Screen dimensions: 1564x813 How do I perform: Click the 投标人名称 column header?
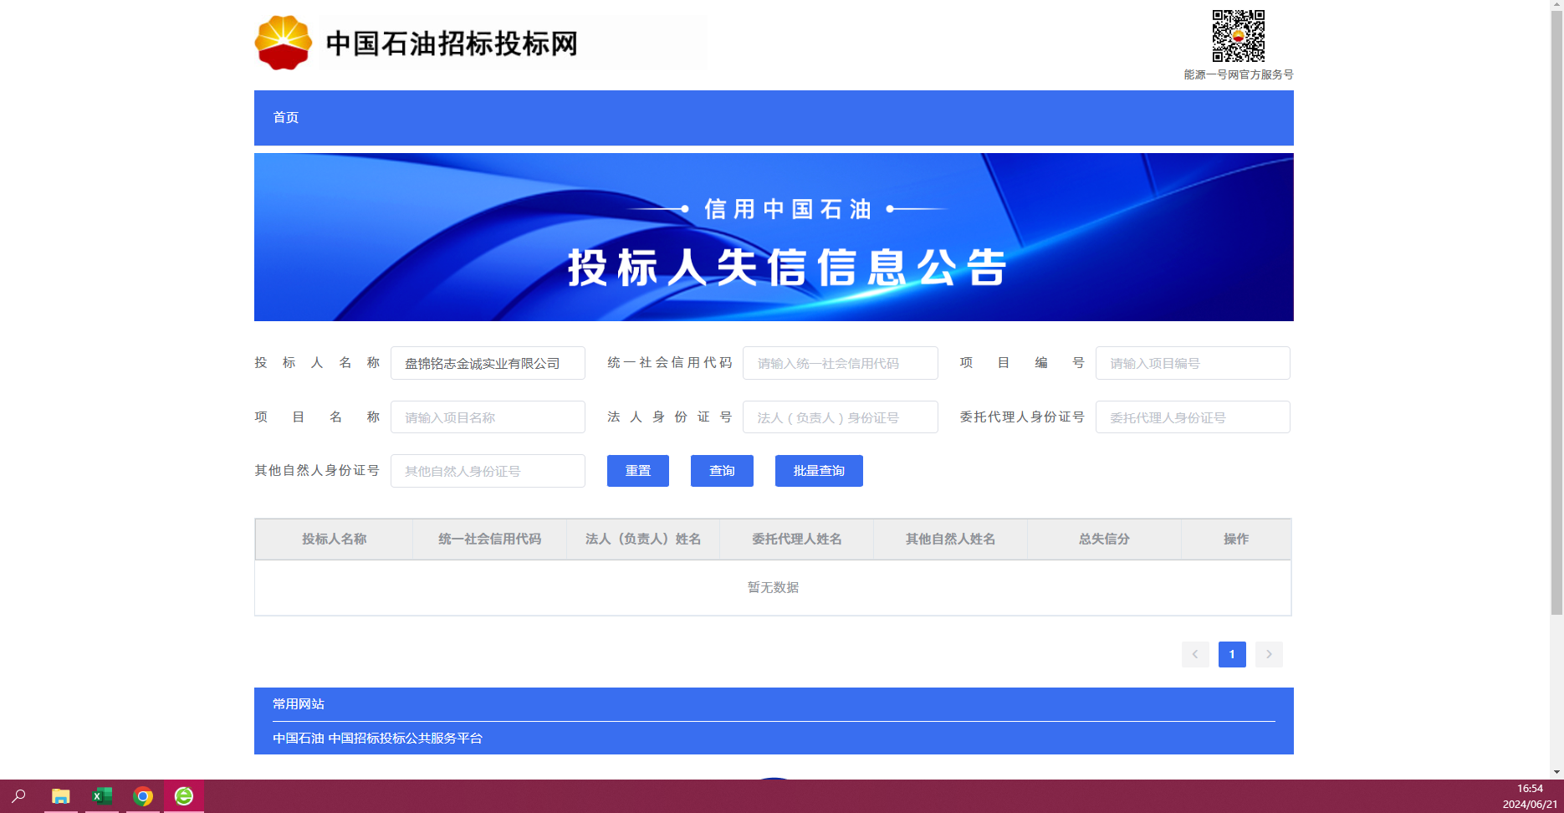335,539
